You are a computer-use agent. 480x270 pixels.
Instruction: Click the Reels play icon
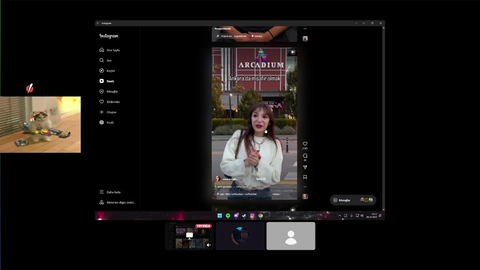102,81
